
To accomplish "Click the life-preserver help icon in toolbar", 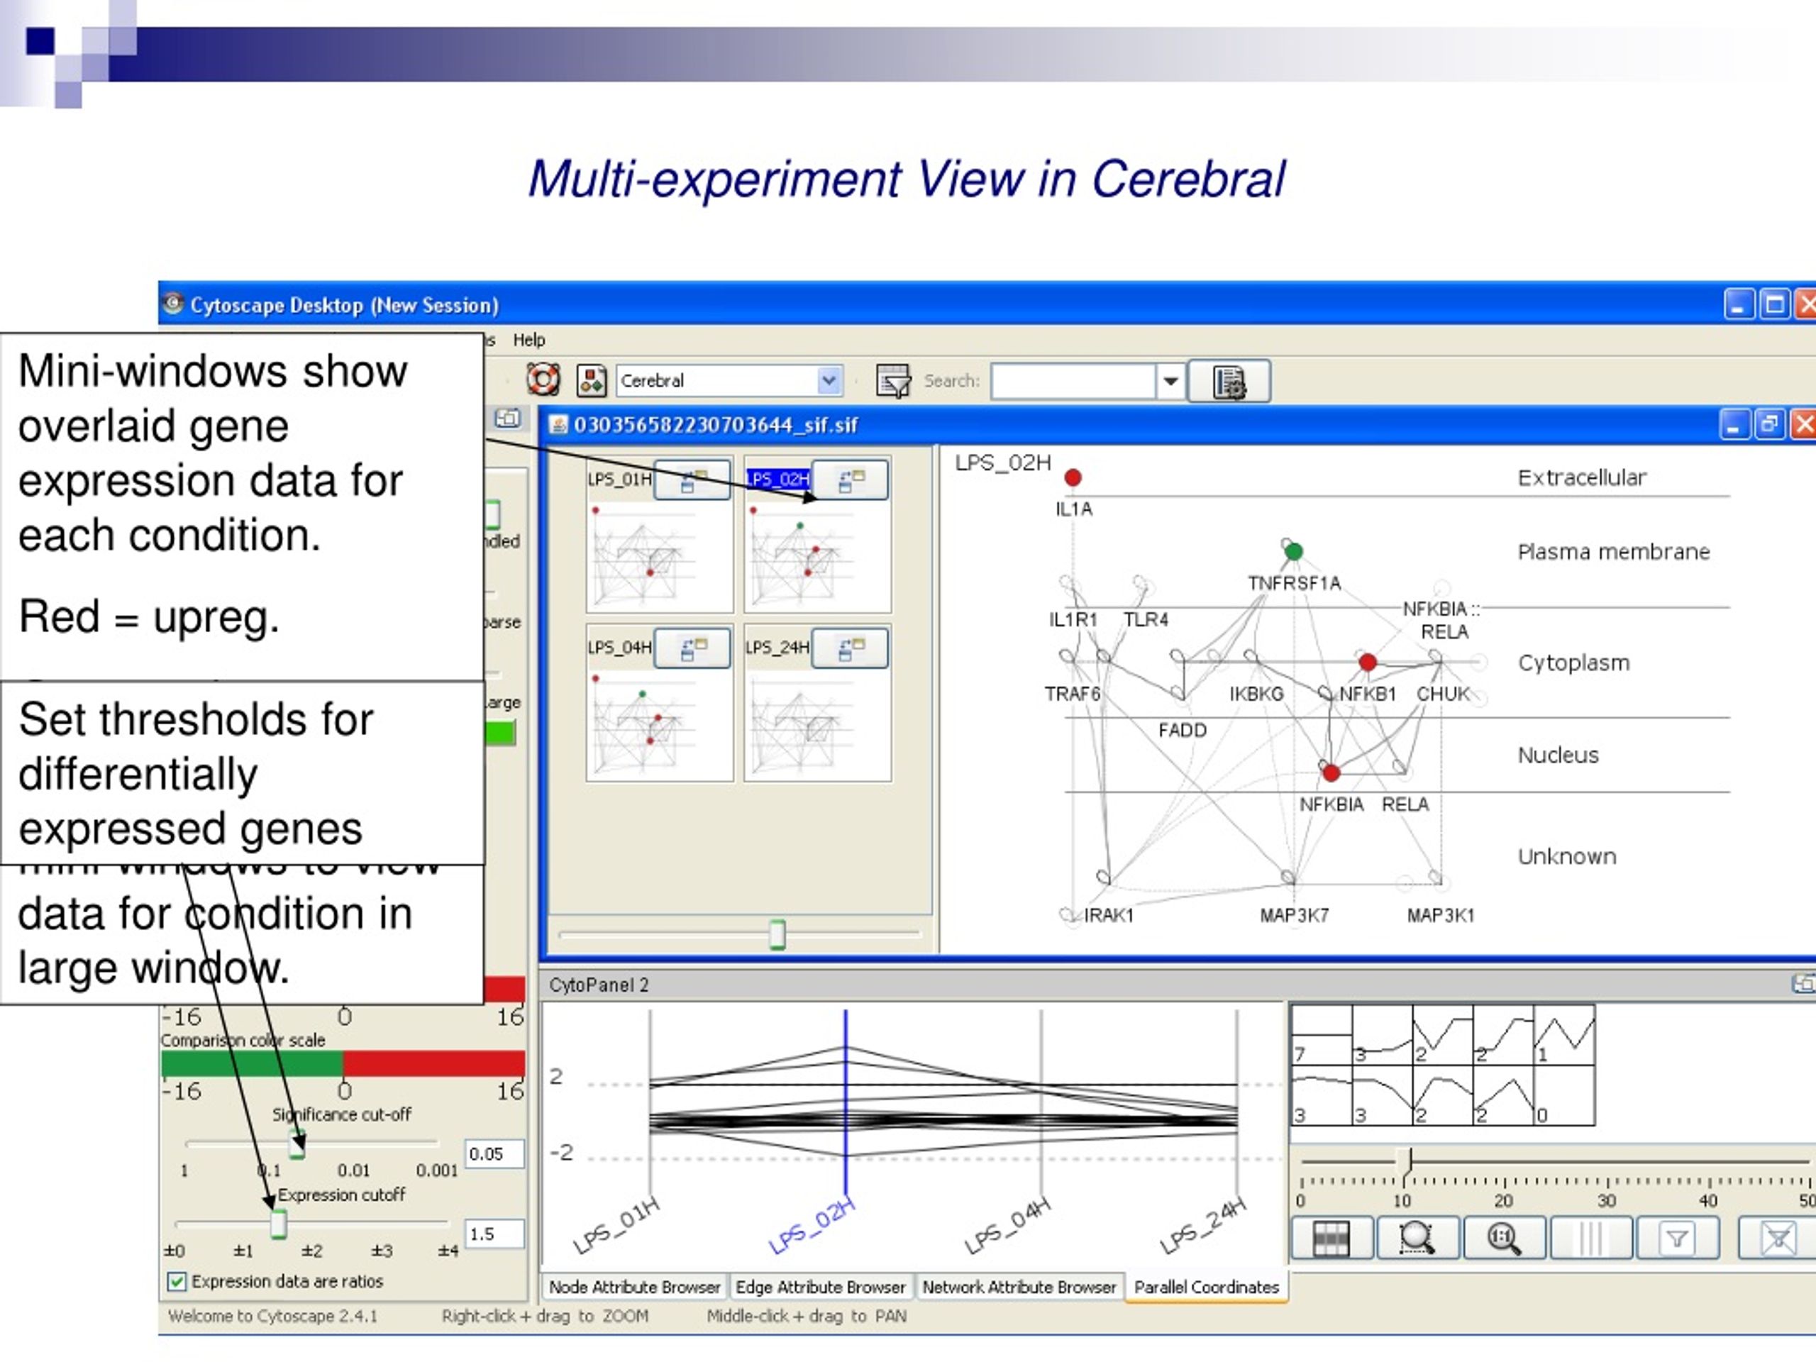I will tap(543, 380).
